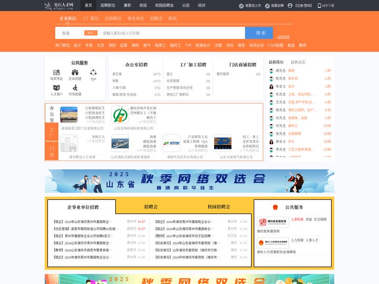Click the blue 搜索 button
The width and height of the screenshot is (379, 284).
[x=259, y=33]
